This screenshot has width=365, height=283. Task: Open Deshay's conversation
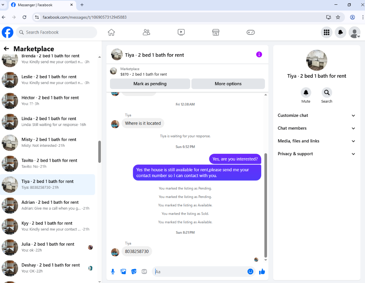pyautogui.click(x=47, y=268)
